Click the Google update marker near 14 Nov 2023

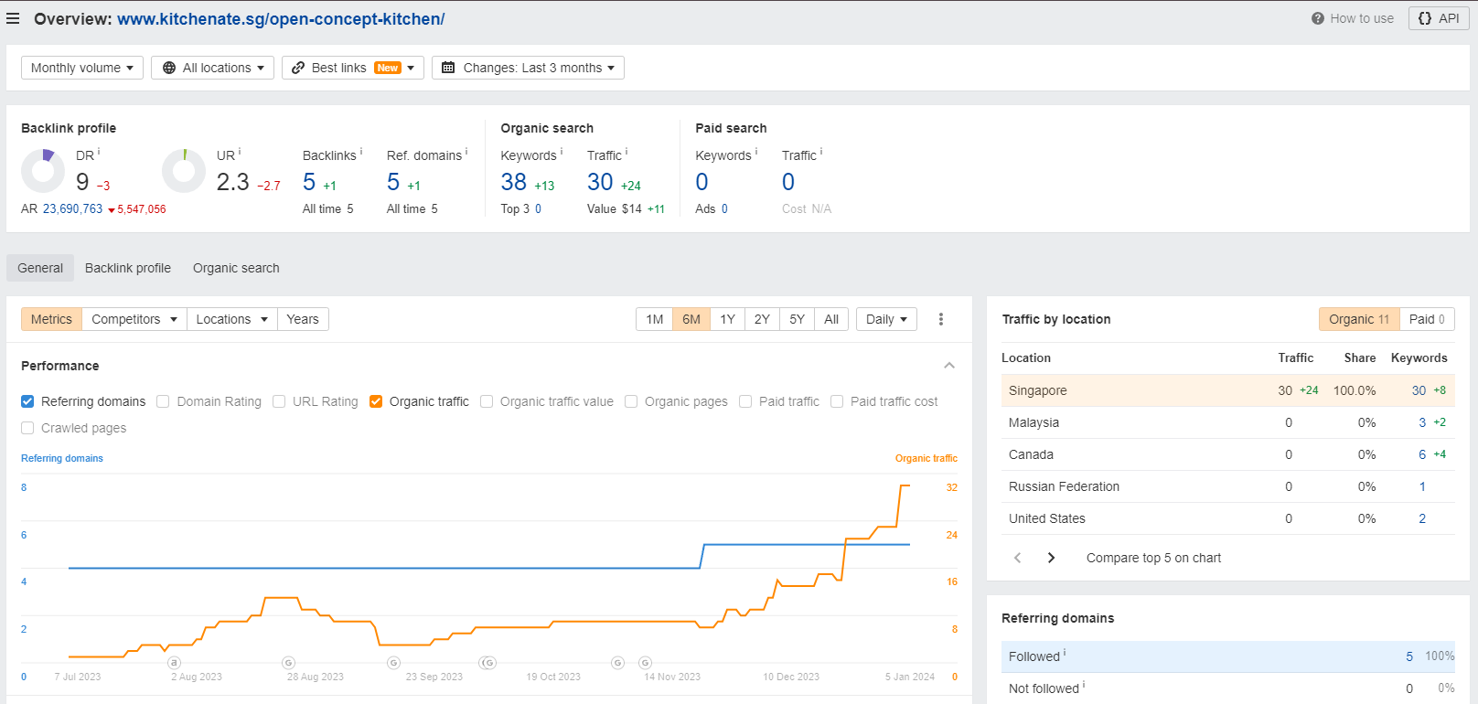[x=646, y=663]
